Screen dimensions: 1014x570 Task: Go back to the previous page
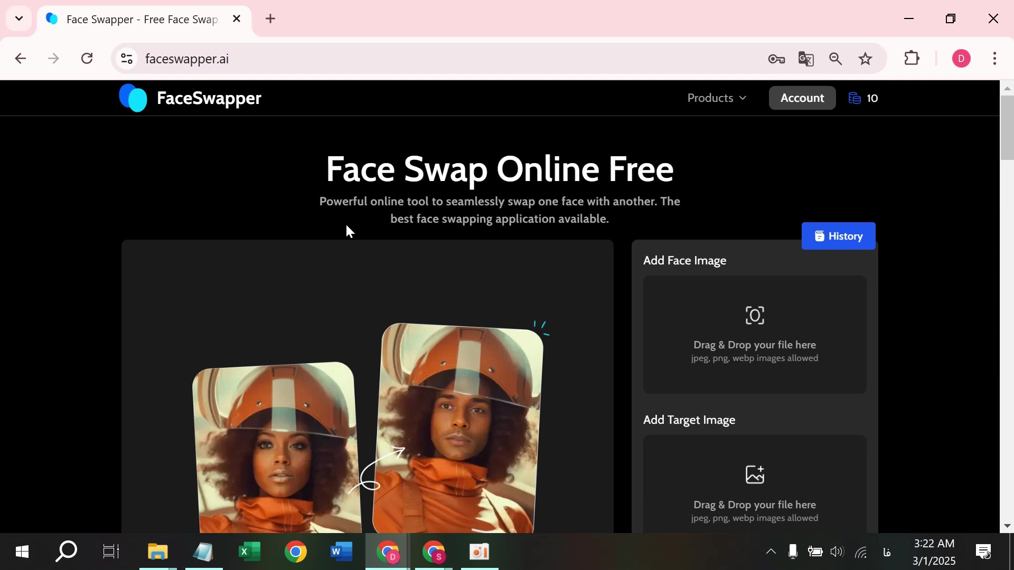click(x=21, y=59)
